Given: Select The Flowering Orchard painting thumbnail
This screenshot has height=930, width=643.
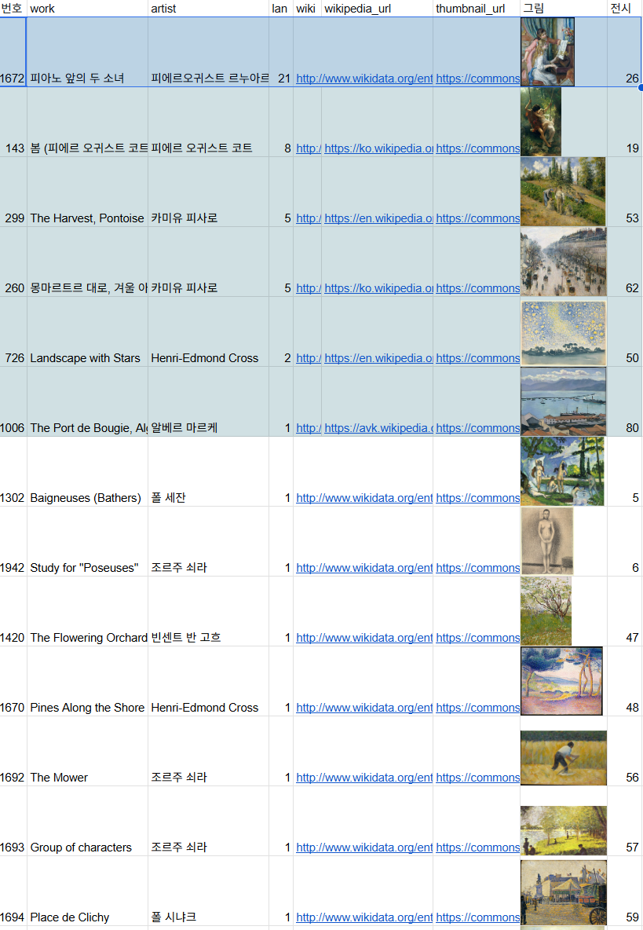Looking at the screenshot, I should (x=546, y=611).
